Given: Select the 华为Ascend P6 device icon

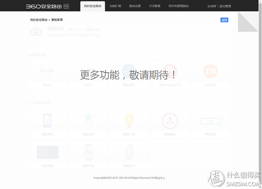Looking at the screenshot, I should tap(170, 71).
